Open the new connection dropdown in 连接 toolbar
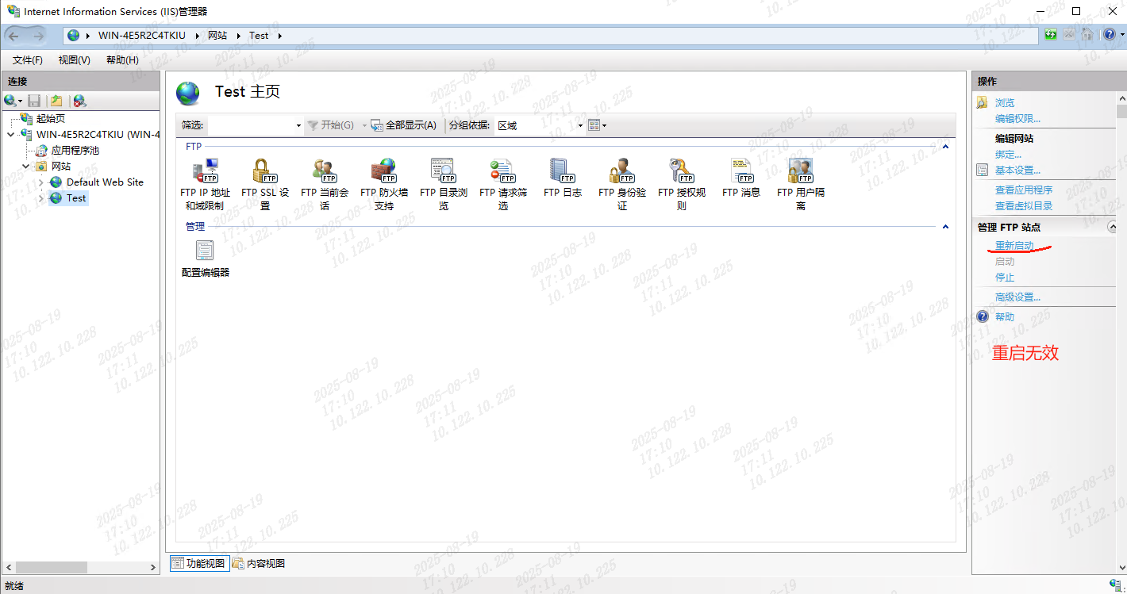Image resolution: width=1127 pixels, height=594 pixels. pyautogui.click(x=13, y=101)
